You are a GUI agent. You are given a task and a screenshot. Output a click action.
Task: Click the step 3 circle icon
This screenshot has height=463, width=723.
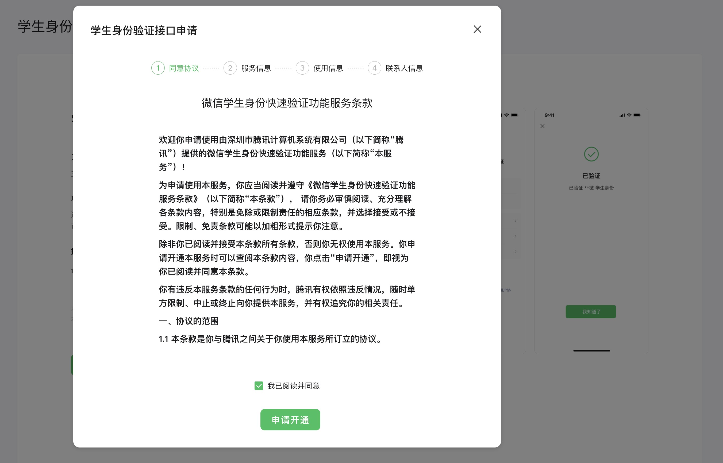pos(302,68)
